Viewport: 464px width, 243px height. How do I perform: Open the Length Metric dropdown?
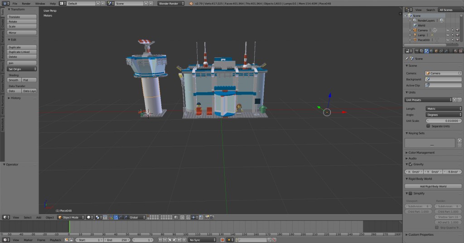pos(444,108)
